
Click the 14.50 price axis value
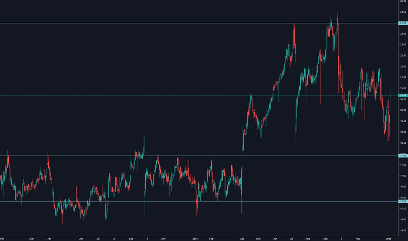point(403,230)
